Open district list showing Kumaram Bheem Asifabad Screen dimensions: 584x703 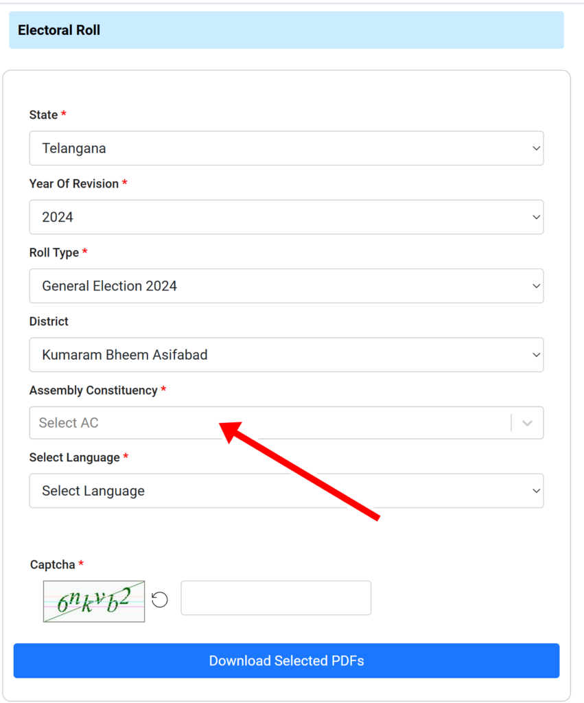286,355
